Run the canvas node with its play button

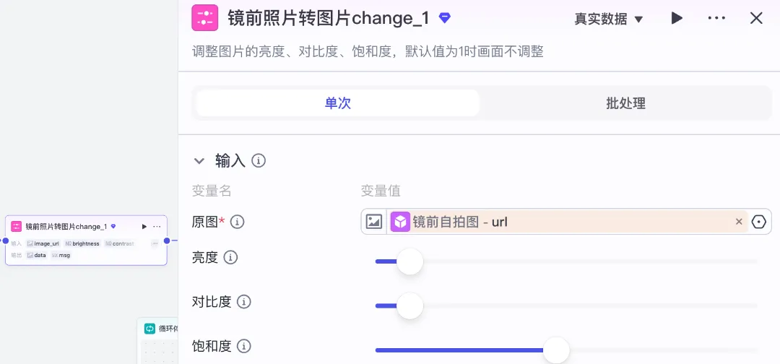pos(144,227)
